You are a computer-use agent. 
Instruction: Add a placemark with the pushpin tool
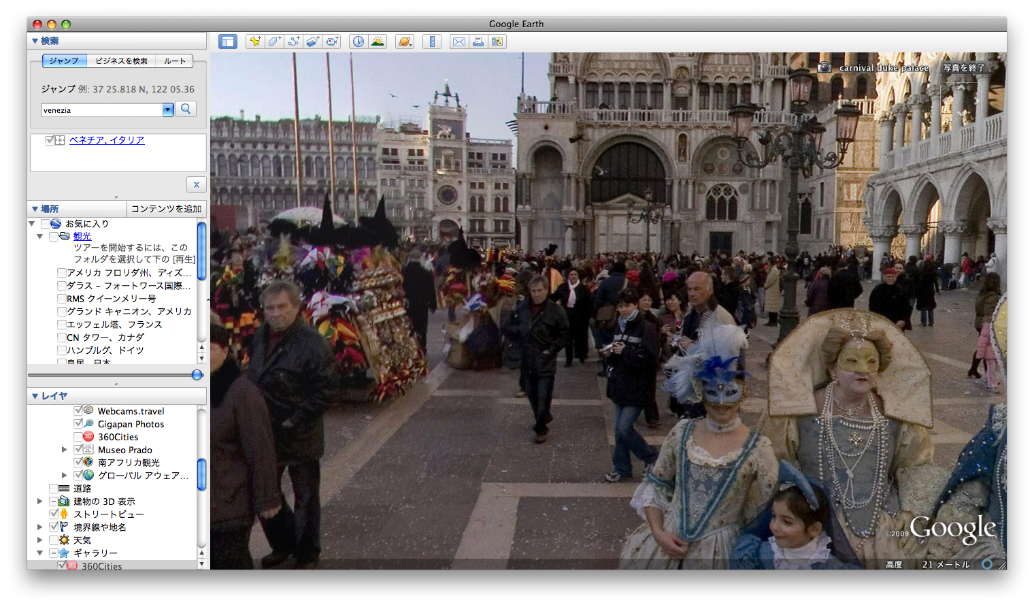[255, 42]
